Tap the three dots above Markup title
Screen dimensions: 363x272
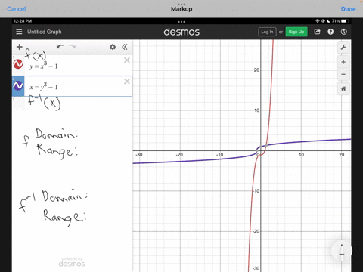point(181,5)
